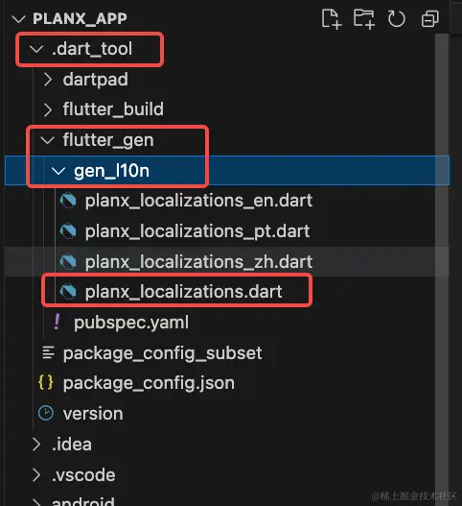Image resolution: width=462 pixels, height=506 pixels.
Task: Click the New Folder icon
Action: click(x=364, y=19)
